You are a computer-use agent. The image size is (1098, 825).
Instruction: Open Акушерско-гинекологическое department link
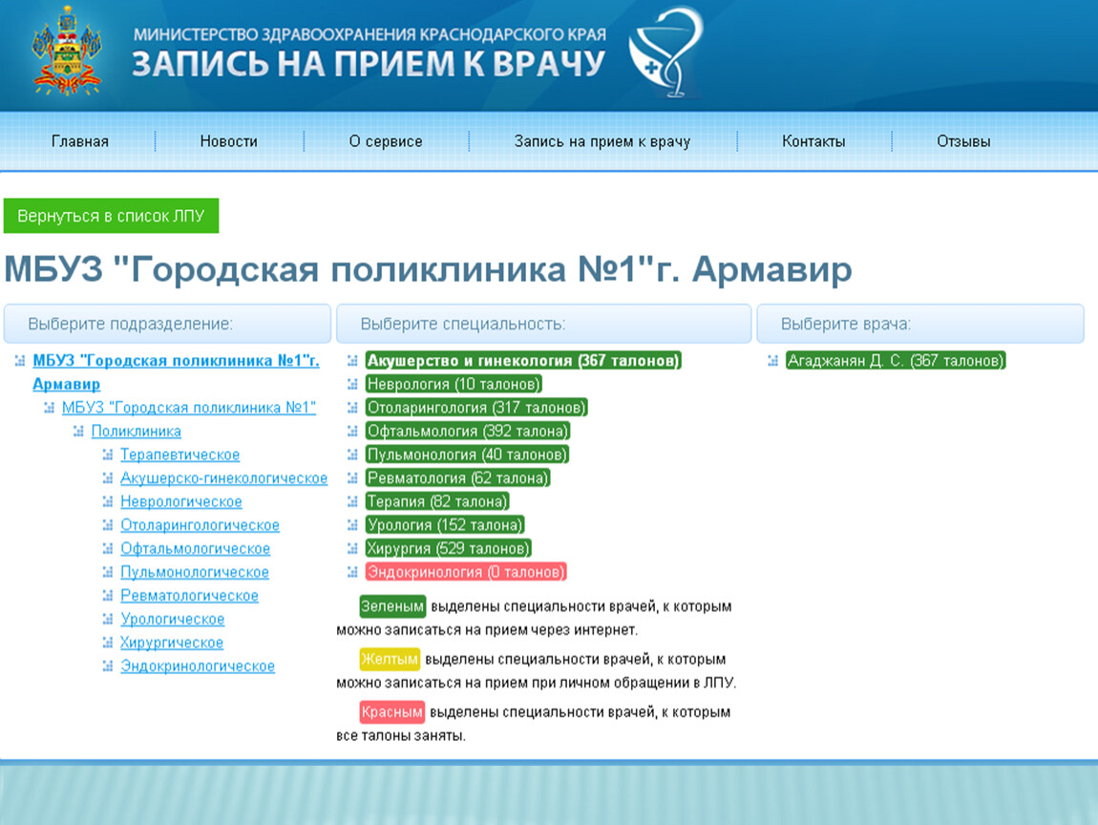tap(224, 478)
